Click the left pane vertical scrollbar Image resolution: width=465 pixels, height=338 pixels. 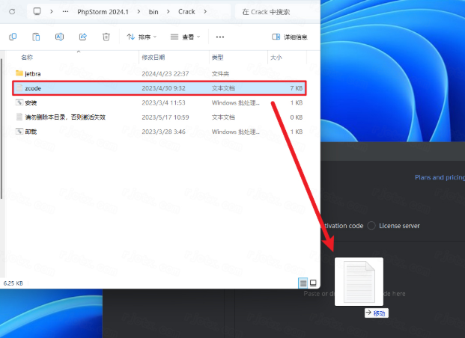point(1,129)
